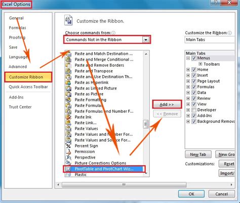Expand the Data tab node
The image size is (240, 203).
tap(188, 92)
